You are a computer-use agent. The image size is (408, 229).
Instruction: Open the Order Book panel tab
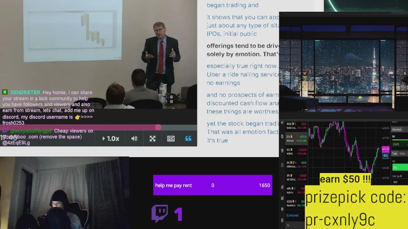click(x=397, y=130)
